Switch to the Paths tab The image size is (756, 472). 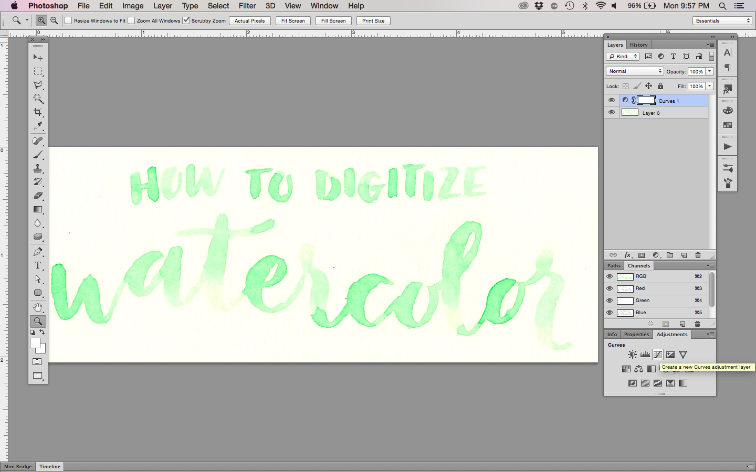[x=614, y=265]
